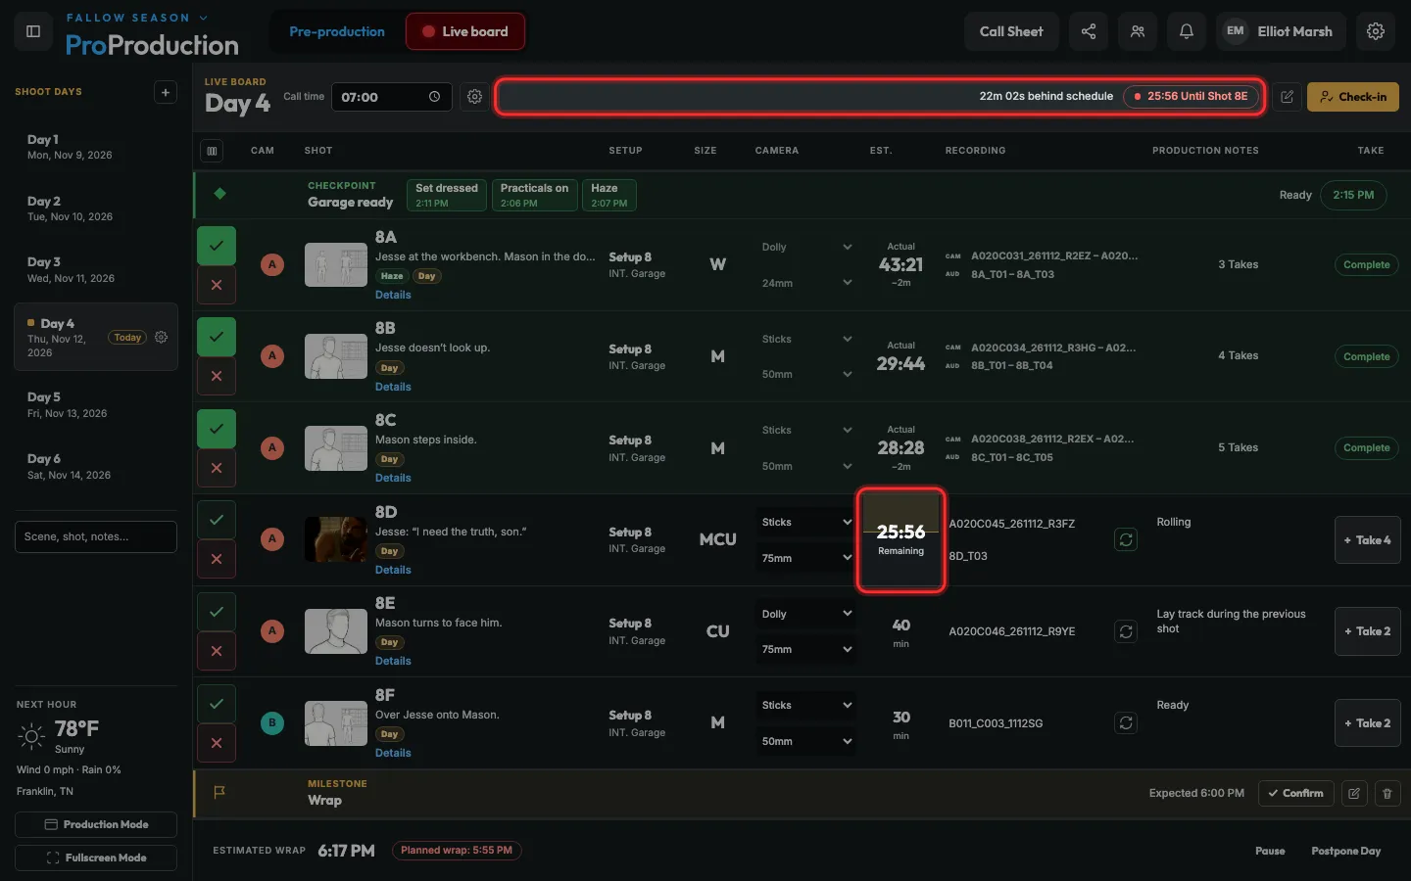
Task: Collapse the sidebar panel icon
Action: coord(32,31)
